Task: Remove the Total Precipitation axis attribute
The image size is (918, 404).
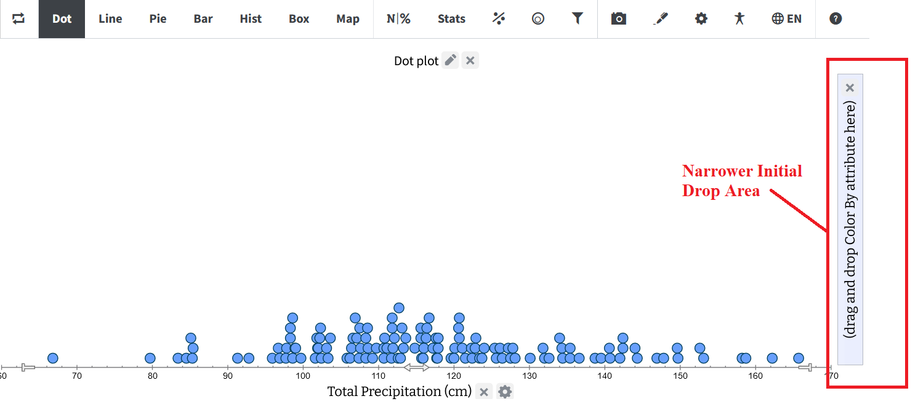Action: click(x=484, y=392)
